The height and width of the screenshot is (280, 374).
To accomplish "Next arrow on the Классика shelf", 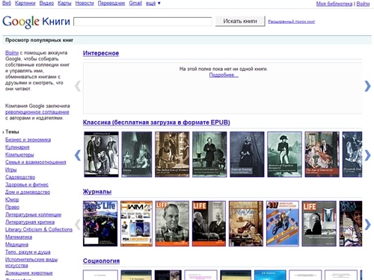I will tap(367, 155).
